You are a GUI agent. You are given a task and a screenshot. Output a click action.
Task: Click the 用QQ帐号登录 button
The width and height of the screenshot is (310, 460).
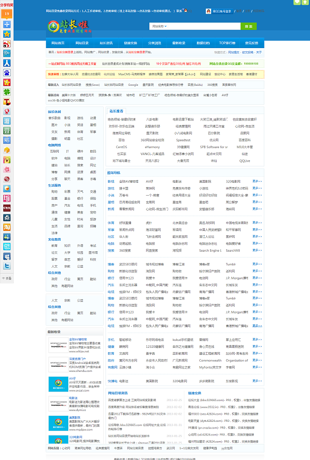(219, 11)
